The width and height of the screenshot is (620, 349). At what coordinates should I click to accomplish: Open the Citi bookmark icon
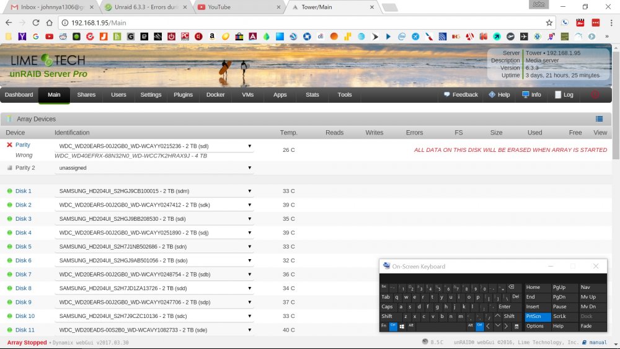pos(321,37)
